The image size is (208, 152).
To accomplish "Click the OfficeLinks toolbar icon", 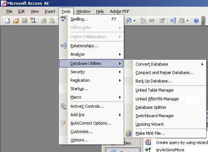I will pyautogui.click(x=128, y=21).
